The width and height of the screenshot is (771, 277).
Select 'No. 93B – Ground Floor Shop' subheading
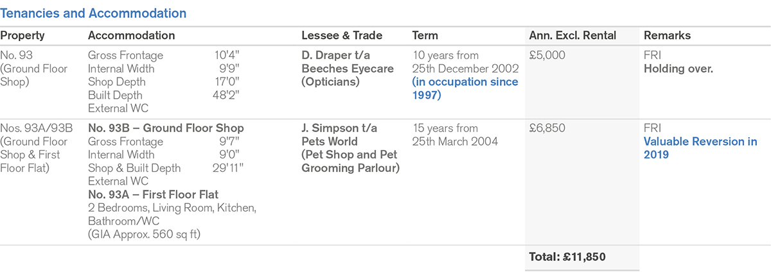(x=155, y=128)
